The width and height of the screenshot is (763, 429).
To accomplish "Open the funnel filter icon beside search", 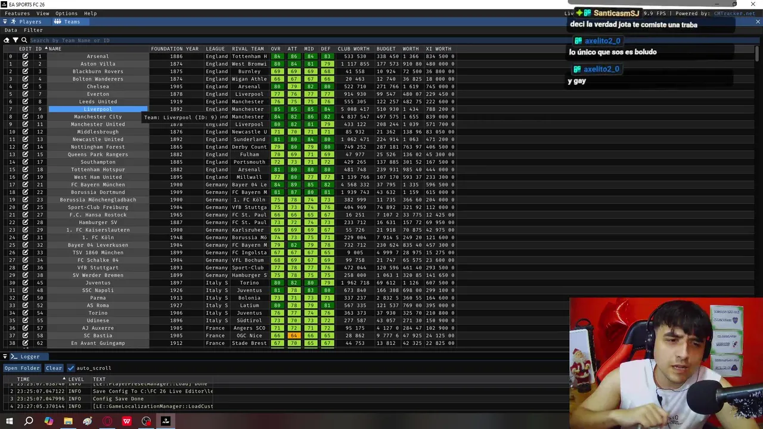I will click(15, 41).
